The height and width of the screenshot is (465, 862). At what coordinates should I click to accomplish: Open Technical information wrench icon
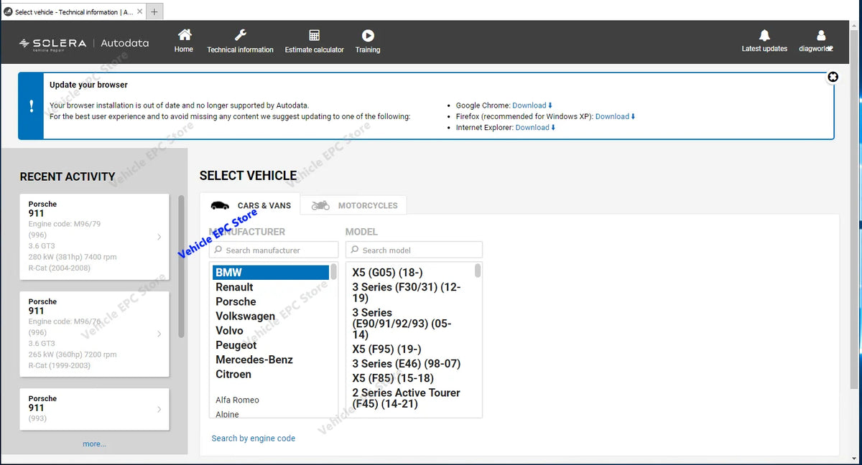pos(241,35)
